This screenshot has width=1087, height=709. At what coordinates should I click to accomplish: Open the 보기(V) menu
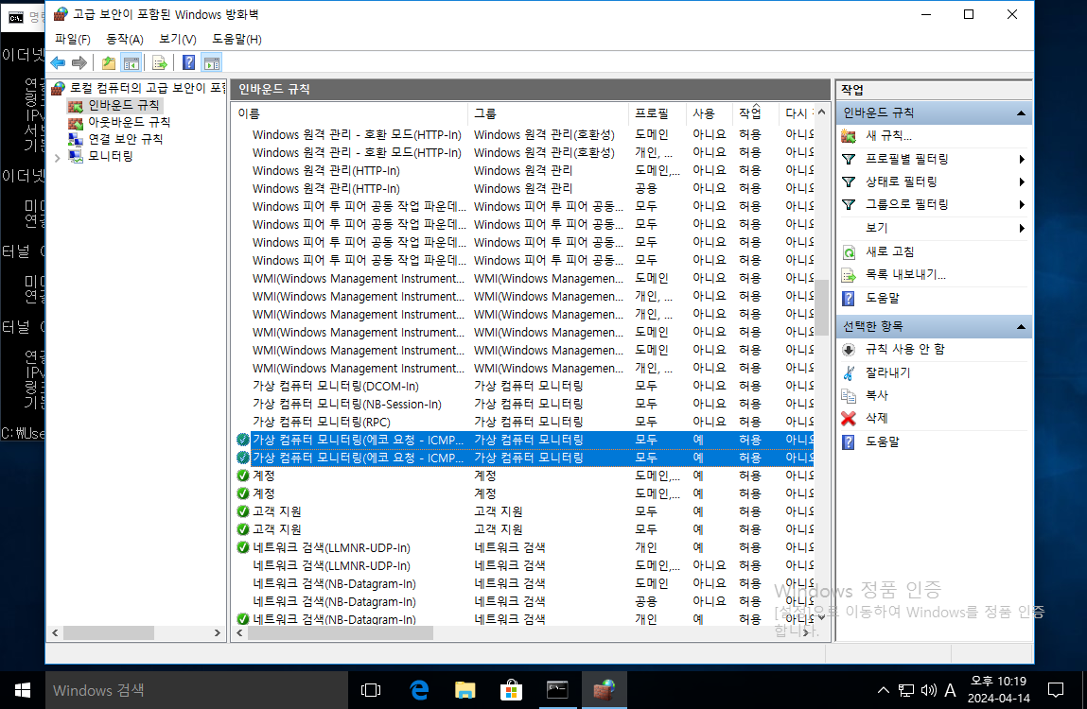(178, 40)
